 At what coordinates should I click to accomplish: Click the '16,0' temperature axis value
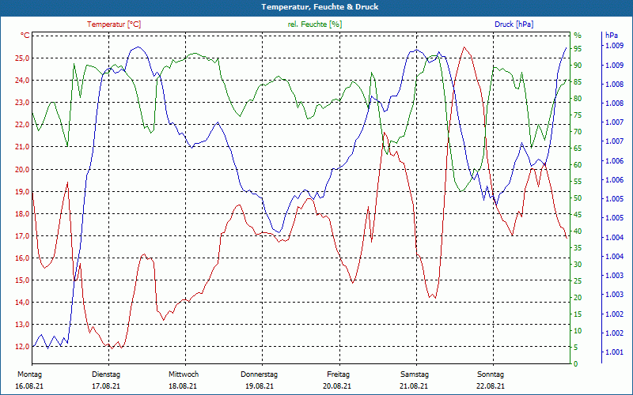tap(22, 258)
